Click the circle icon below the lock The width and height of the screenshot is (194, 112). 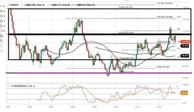coord(1,46)
